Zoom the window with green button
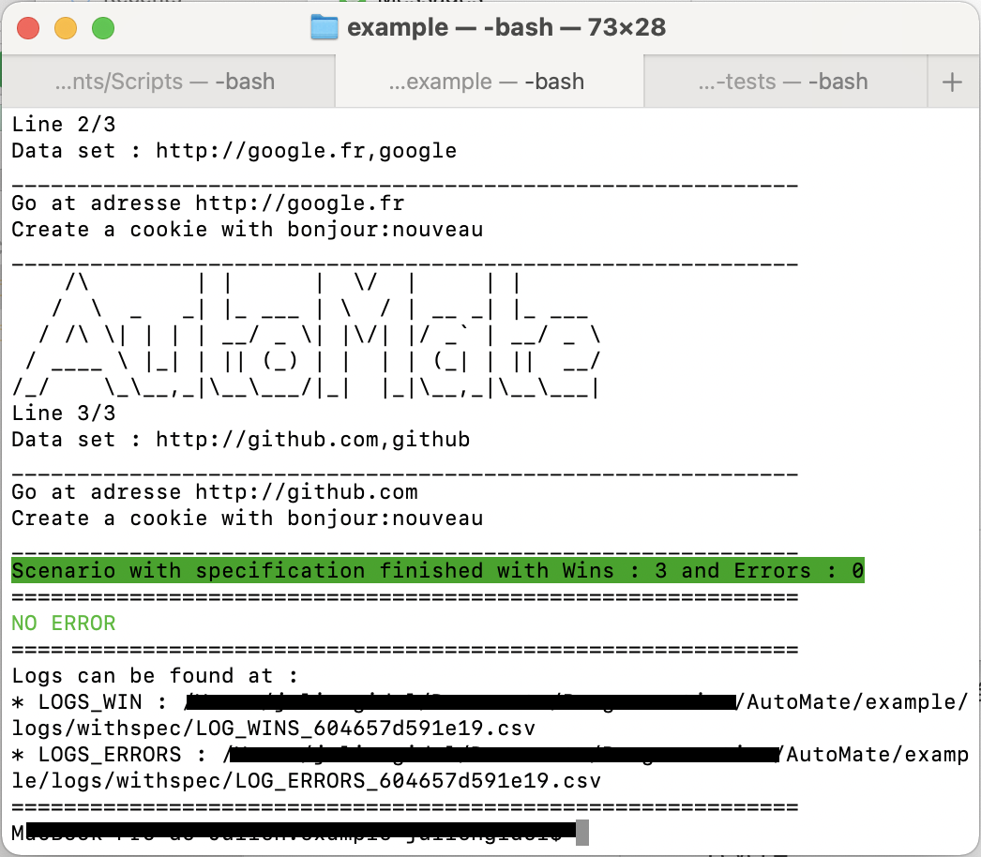This screenshot has width=981, height=857. (x=103, y=28)
